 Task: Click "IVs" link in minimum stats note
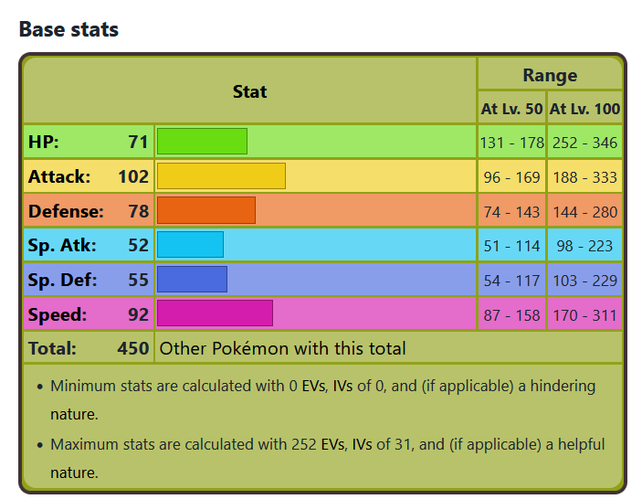tap(342, 387)
